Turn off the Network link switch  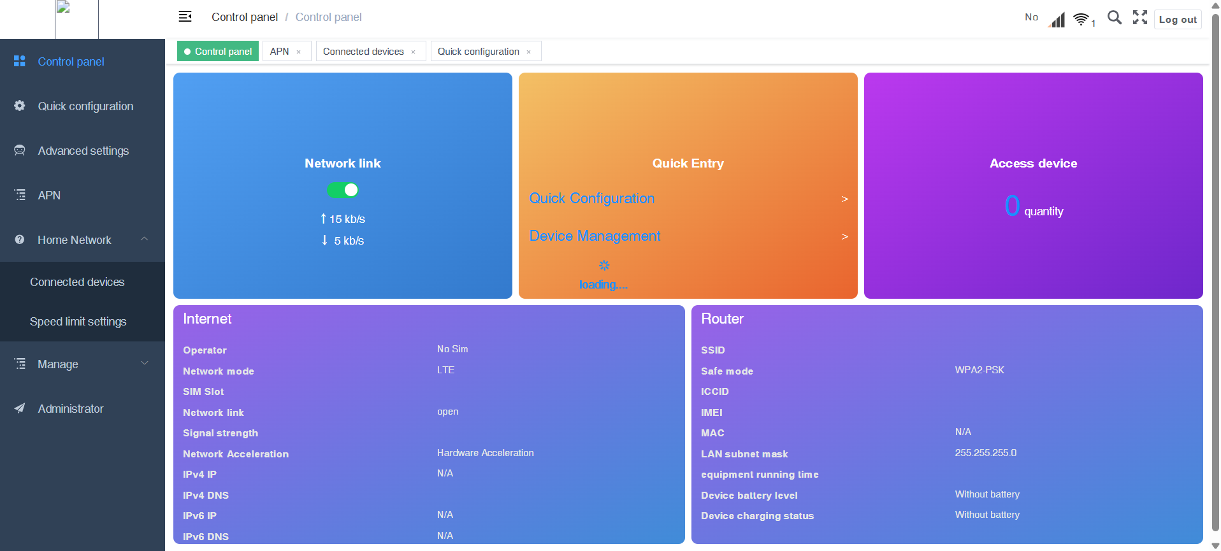tap(343, 190)
